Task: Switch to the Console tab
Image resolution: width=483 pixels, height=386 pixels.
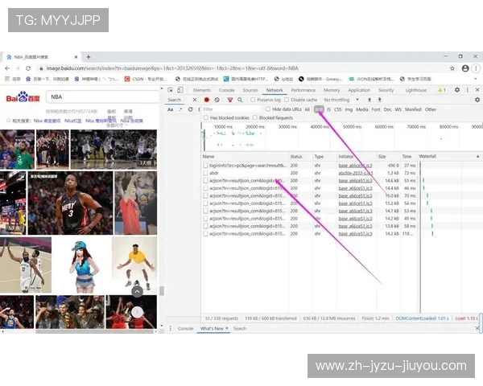Action: click(x=227, y=90)
